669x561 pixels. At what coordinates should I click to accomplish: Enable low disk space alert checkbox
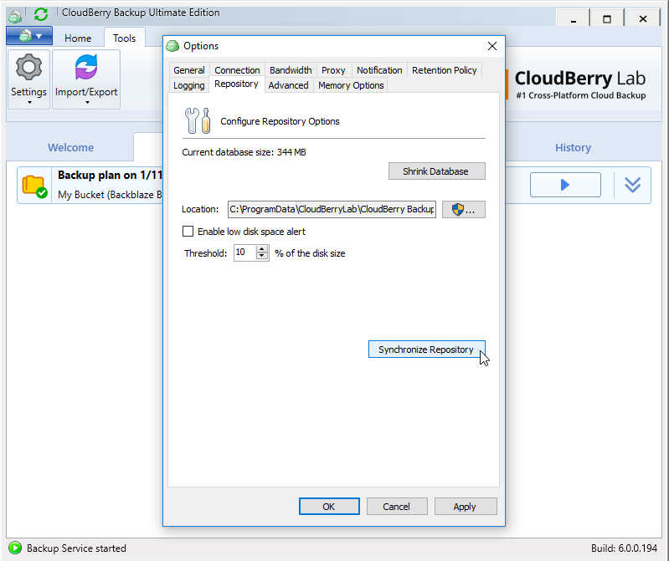click(188, 232)
